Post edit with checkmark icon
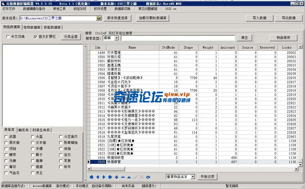 (x=135, y=177)
